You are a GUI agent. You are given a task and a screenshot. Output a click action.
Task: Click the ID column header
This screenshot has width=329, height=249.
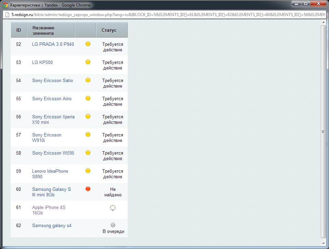tap(19, 30)
